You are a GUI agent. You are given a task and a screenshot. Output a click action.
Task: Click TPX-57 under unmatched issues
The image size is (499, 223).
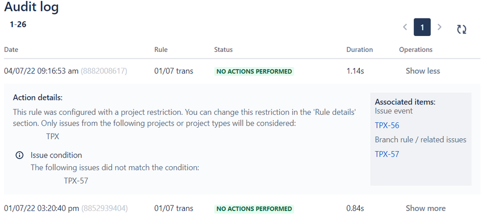[76, 181]
